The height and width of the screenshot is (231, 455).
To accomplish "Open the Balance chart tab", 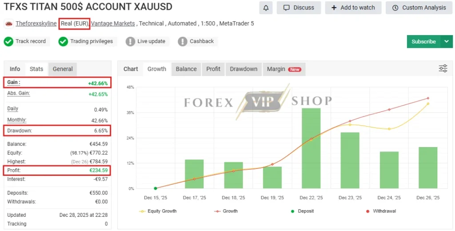I will pyautogui.click(x=186, y=69).
